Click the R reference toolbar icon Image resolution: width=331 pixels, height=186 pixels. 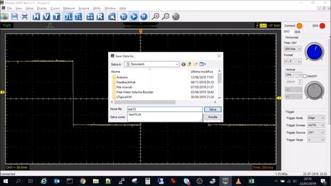coord(100,17)
